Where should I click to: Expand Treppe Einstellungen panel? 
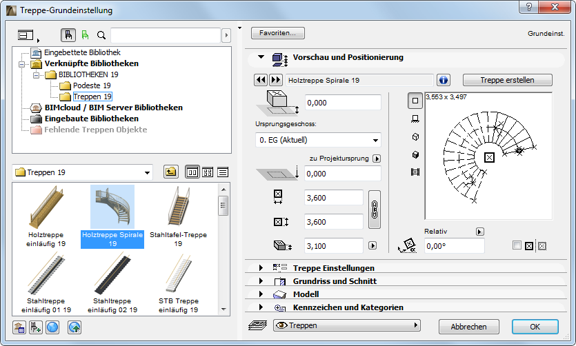(x=261, y=268)
